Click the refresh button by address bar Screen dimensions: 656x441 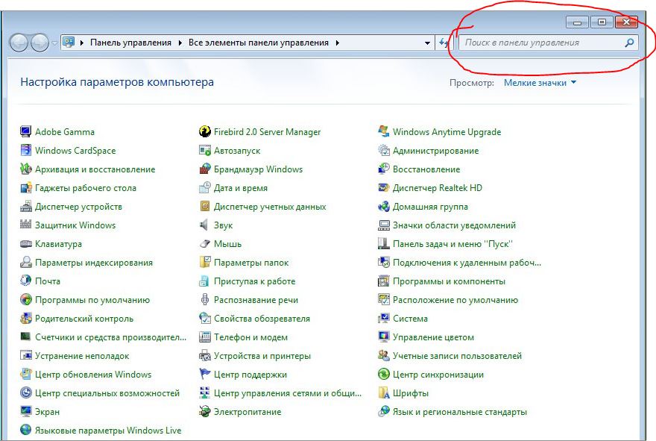pos(444,43)
